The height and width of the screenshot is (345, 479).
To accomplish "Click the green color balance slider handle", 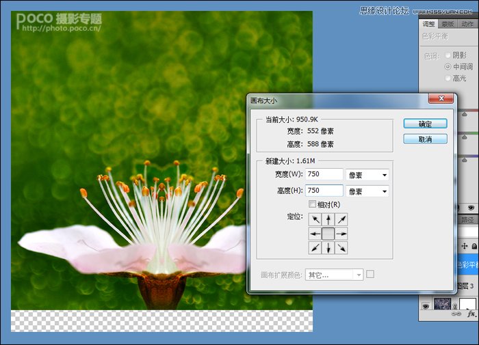I will 465,137.
